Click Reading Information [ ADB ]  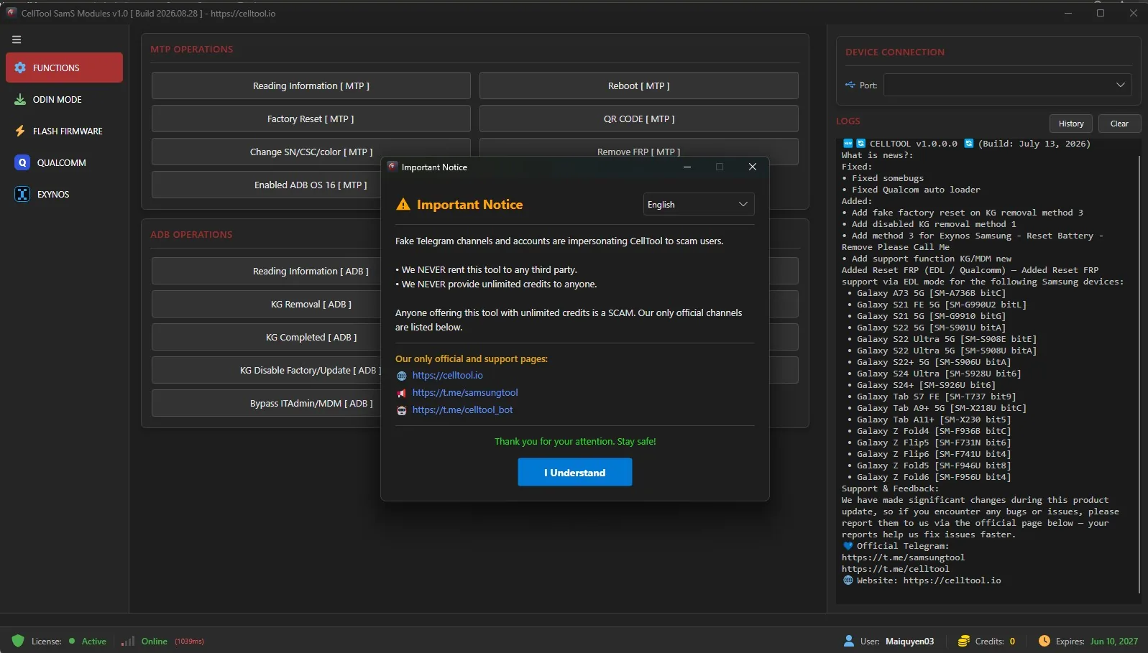267,271
